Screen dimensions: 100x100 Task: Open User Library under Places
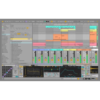point(5,57)
